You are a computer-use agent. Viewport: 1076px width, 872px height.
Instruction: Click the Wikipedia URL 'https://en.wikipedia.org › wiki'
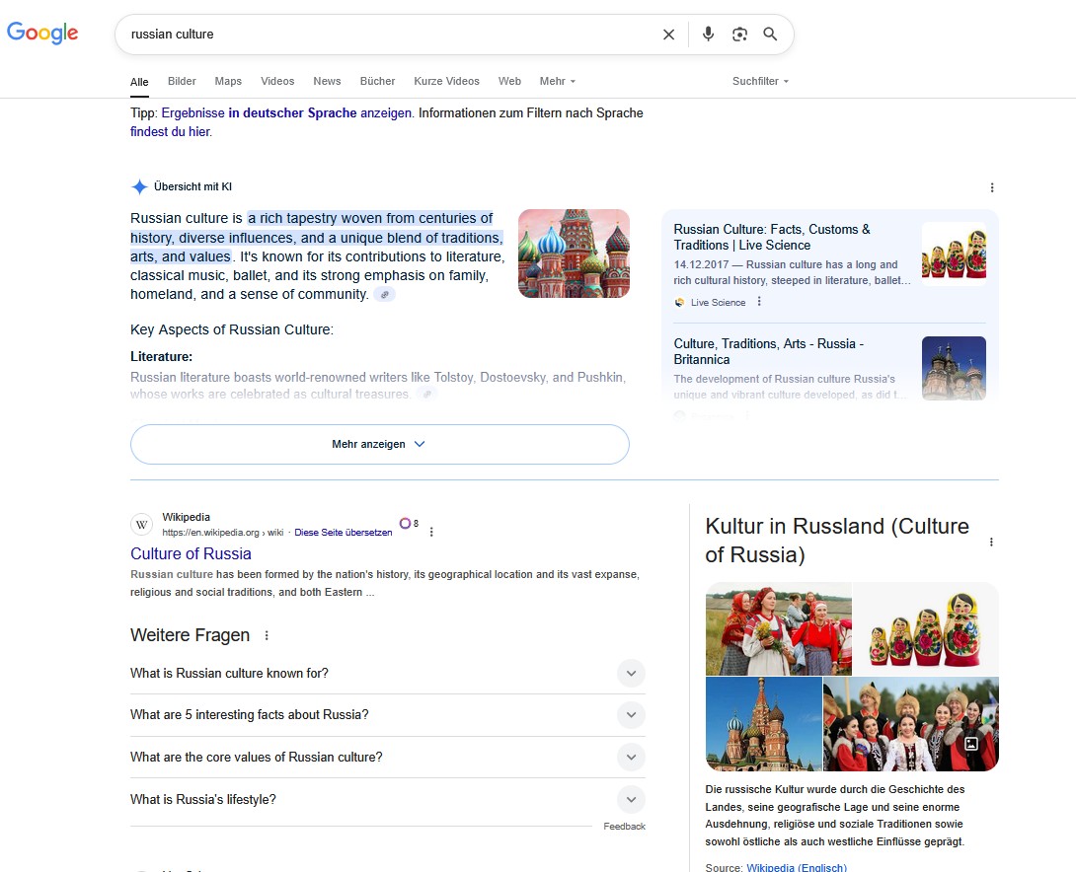pos(223,533)
